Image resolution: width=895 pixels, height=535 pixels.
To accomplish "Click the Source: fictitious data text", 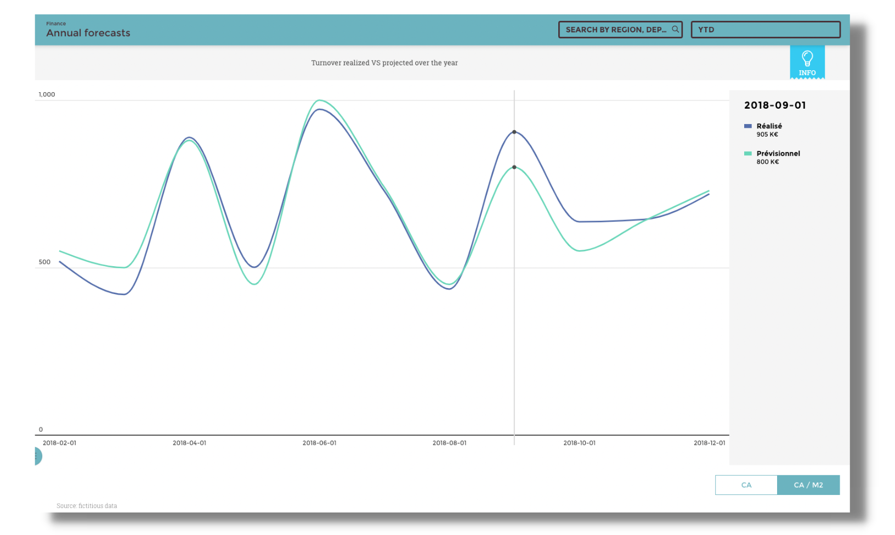I will pyautogui.click(x=87, y=506).
